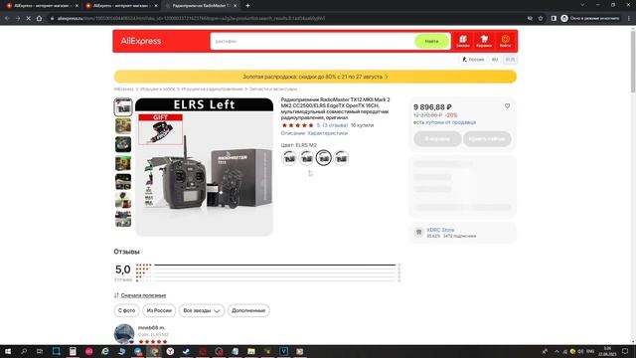The width and height of the screenshot is (636, 358).
Task: Open the RU language selector
Action: pyautogui.click(x=495, y=60)
